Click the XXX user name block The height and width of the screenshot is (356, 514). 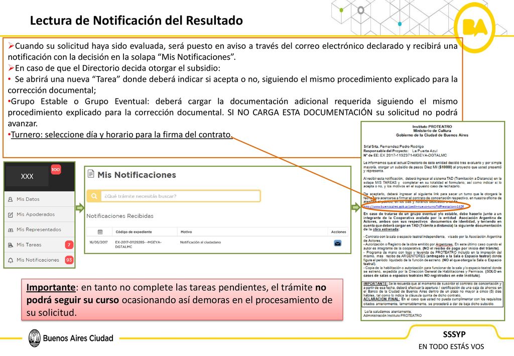(27, 176)
